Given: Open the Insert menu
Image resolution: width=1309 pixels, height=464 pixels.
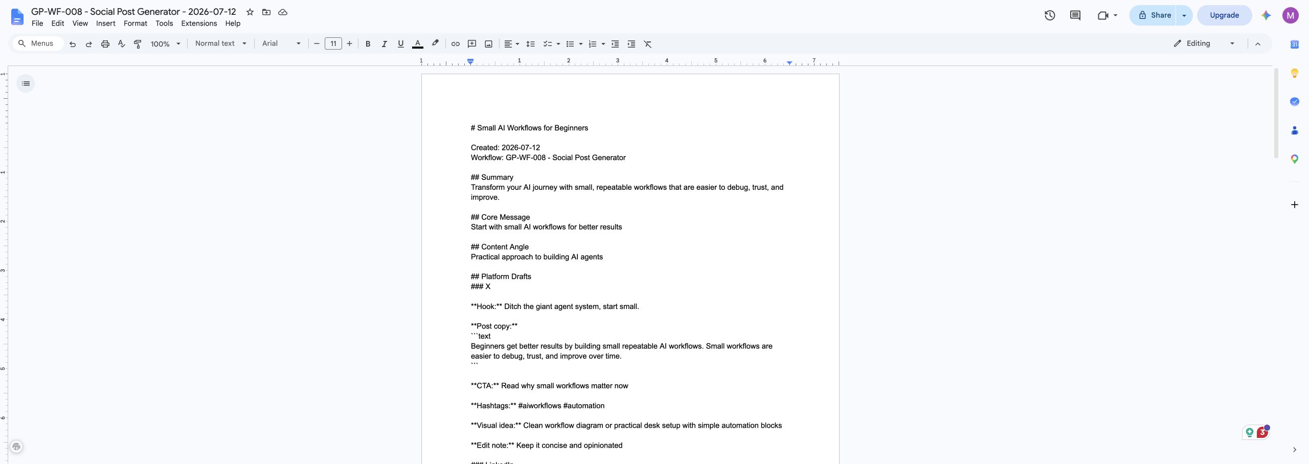Looking at the screenshot, I should [106, 24].
